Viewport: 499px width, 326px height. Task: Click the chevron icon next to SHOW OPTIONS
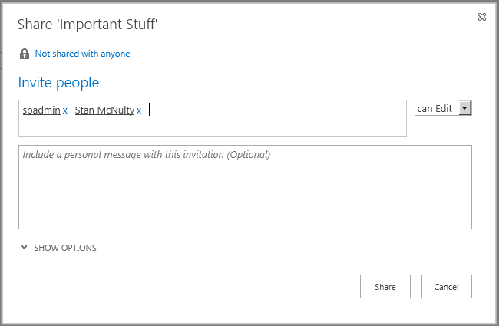[25, 248]
